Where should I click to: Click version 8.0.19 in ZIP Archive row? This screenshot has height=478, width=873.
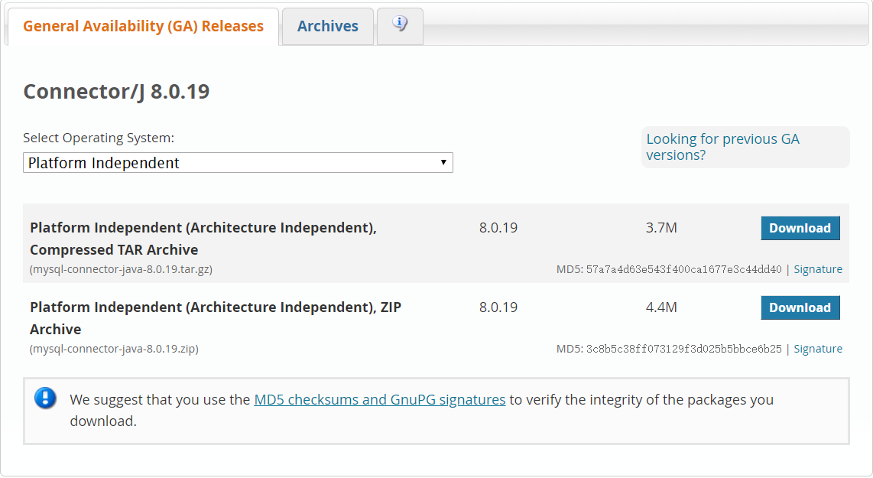[498, 307]
